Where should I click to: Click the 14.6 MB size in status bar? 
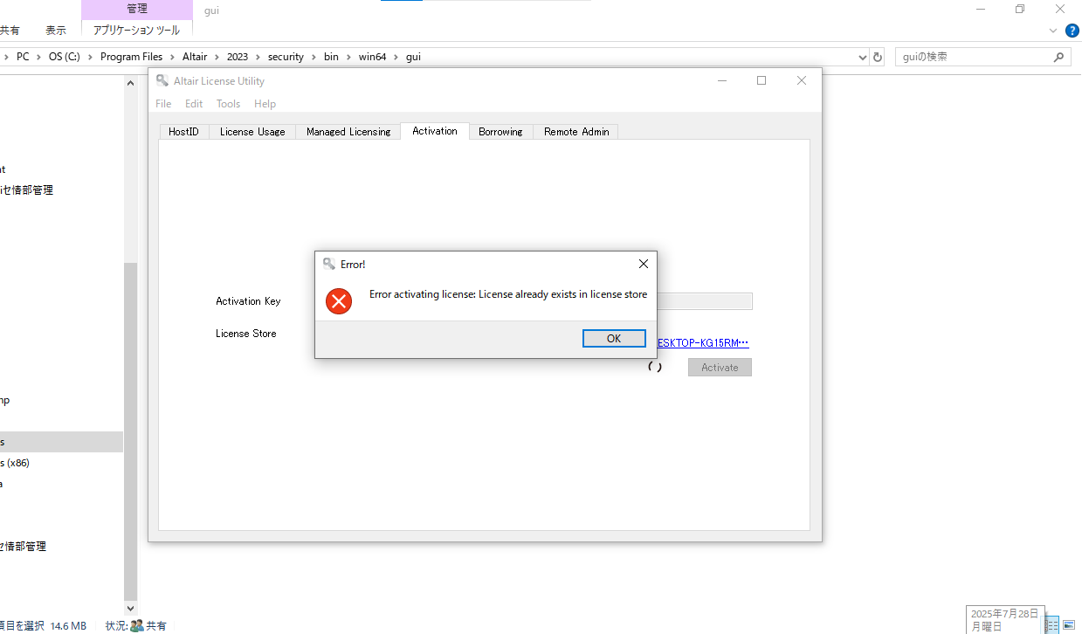[68, 626]
